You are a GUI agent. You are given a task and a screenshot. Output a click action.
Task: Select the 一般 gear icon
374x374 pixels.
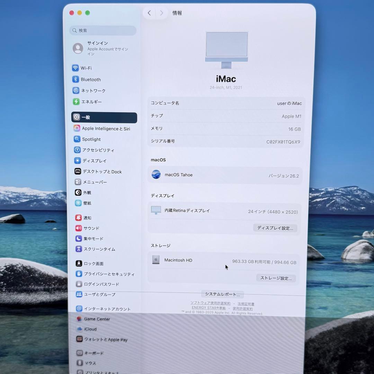point(76,117)
